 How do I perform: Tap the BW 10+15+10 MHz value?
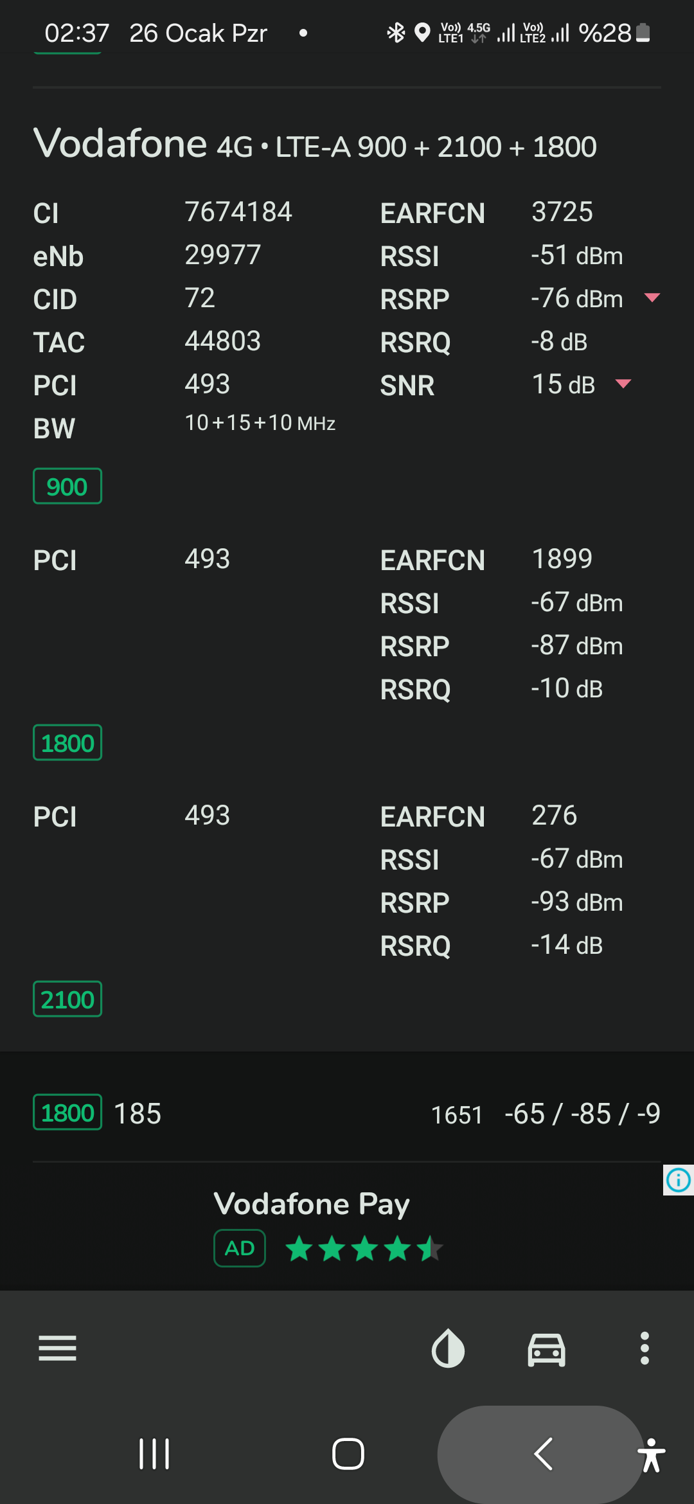(x=260, y=423)
